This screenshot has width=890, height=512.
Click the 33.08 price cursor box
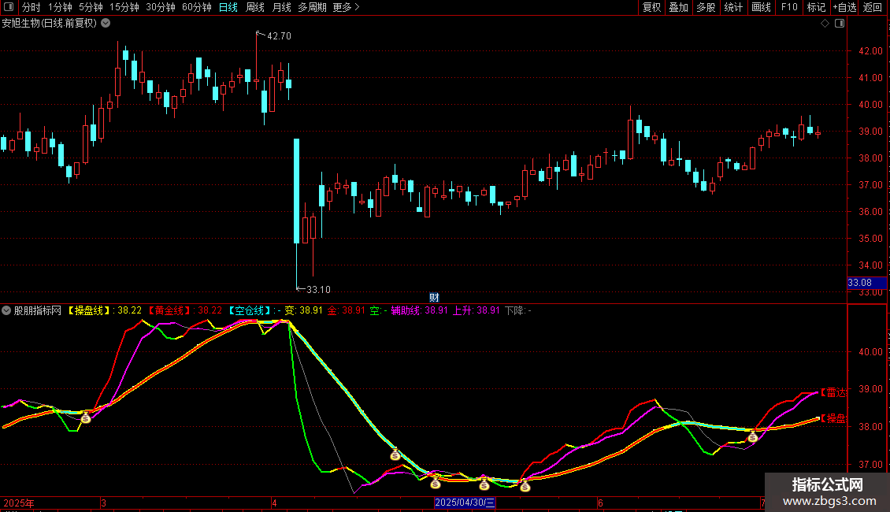(866, 282)
